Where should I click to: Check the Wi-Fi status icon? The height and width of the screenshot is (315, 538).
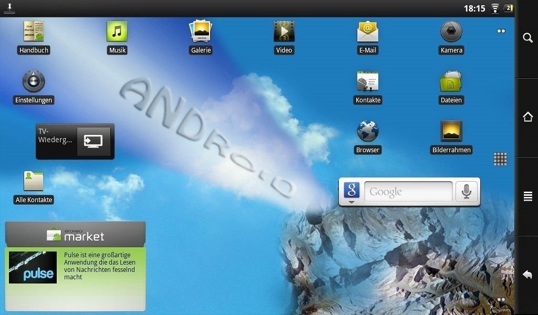pos(495,8)
